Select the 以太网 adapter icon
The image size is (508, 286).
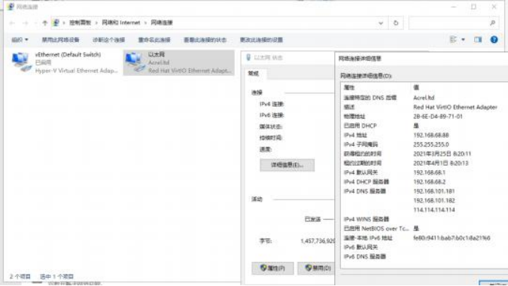click(135, 62)
